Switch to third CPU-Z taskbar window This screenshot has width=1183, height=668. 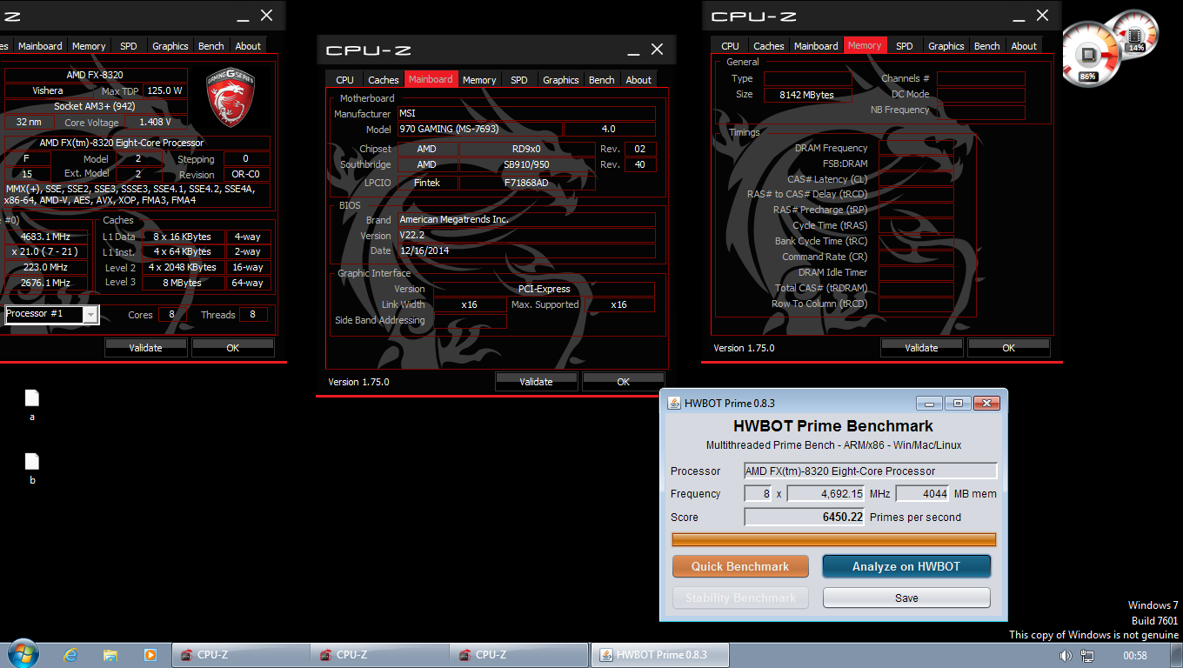click(x=518, y=655)
